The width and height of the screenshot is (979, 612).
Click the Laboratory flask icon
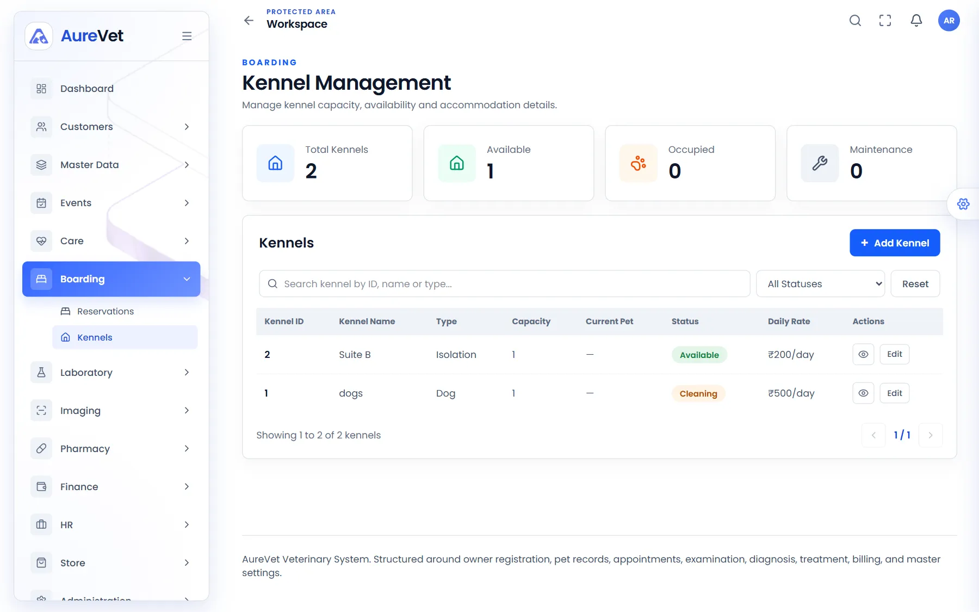click(x=41, y=373)
